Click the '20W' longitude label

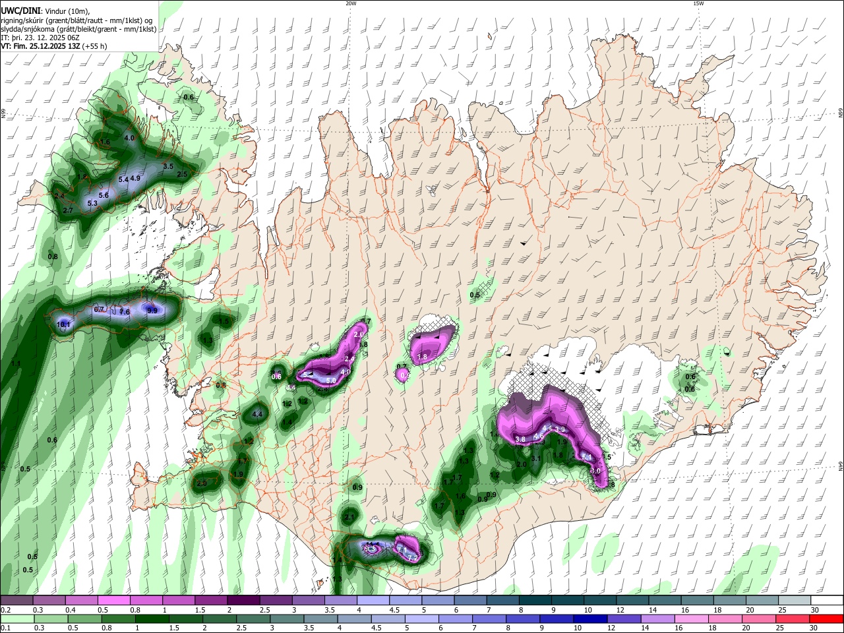click(x=351, y=3)
